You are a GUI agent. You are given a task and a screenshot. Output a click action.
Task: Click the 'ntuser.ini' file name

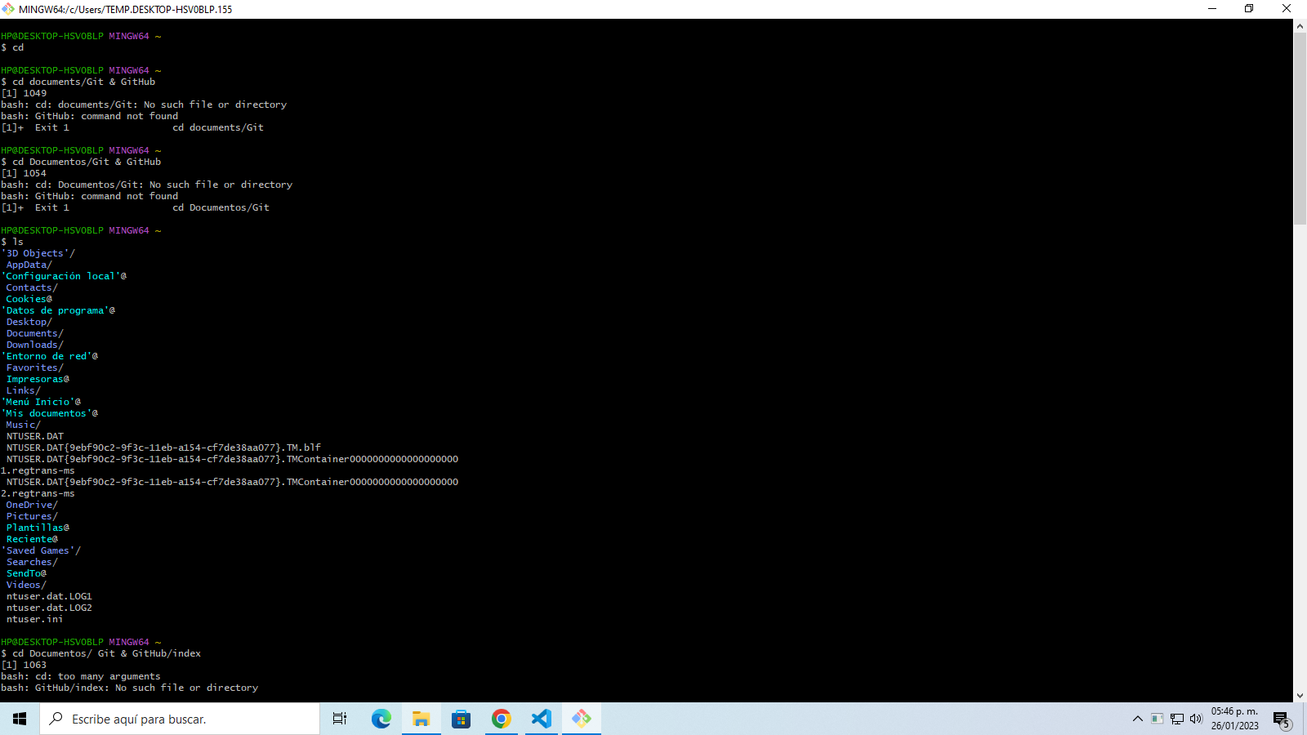(34, 619)
